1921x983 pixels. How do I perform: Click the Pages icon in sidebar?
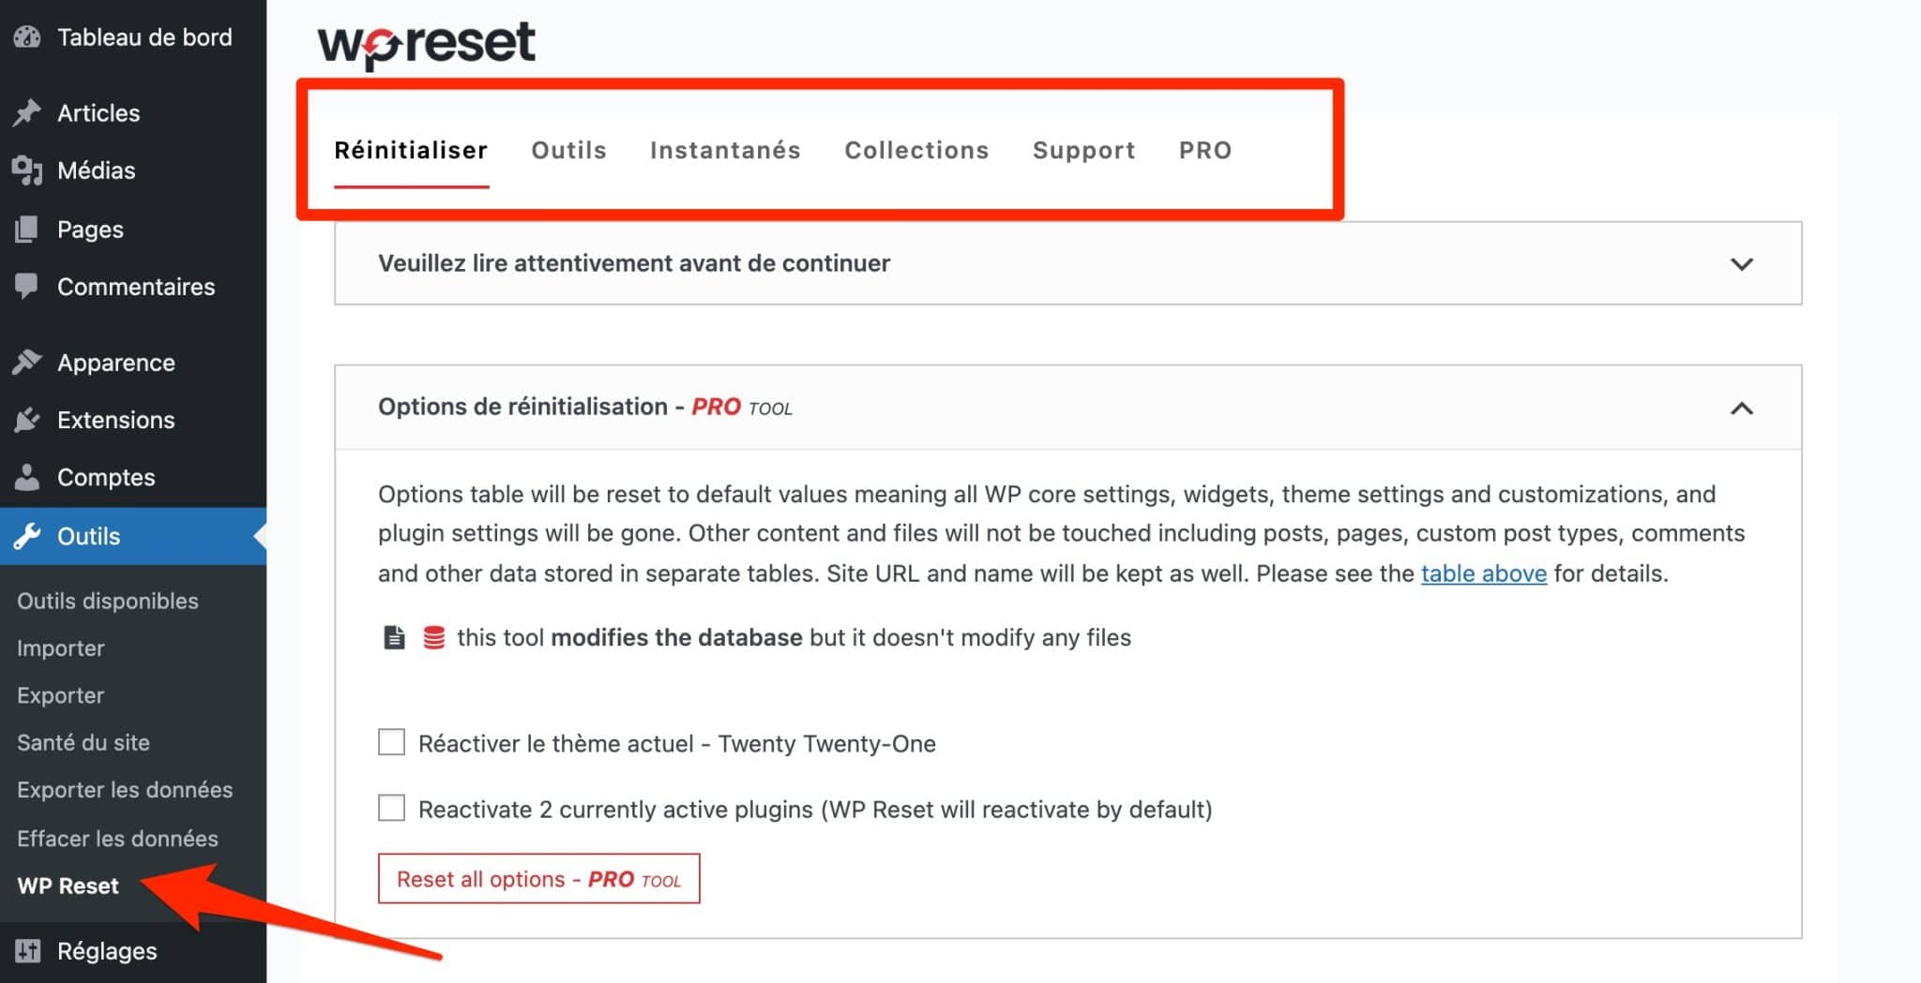coord(27,230)
